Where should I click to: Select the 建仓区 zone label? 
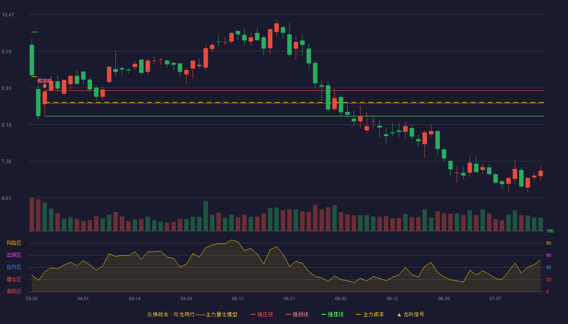pyautogui.click(x=14, y=279)
